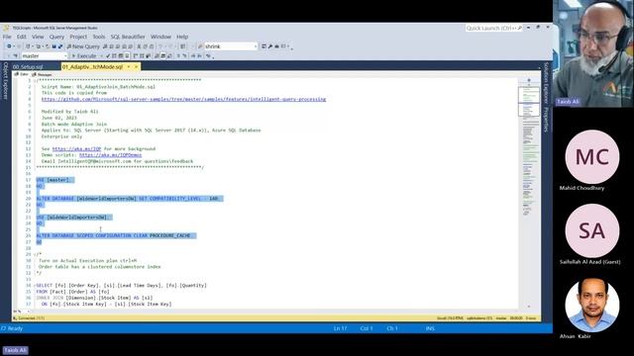The image size is (634, 356).
Task: Open the available databases dropdown showing master
Action: click(x=44, y=56)
